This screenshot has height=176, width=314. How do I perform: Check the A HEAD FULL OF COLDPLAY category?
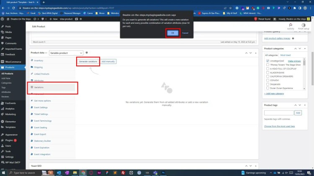pos(268,69)
